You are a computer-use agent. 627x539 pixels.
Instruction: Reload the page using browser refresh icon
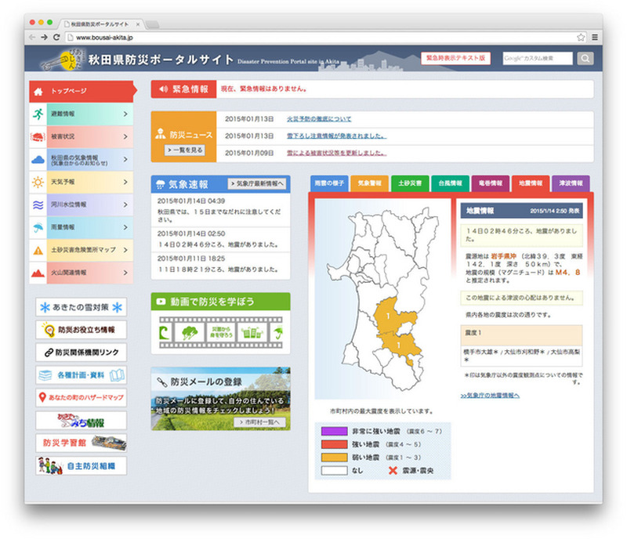[56, 38]
